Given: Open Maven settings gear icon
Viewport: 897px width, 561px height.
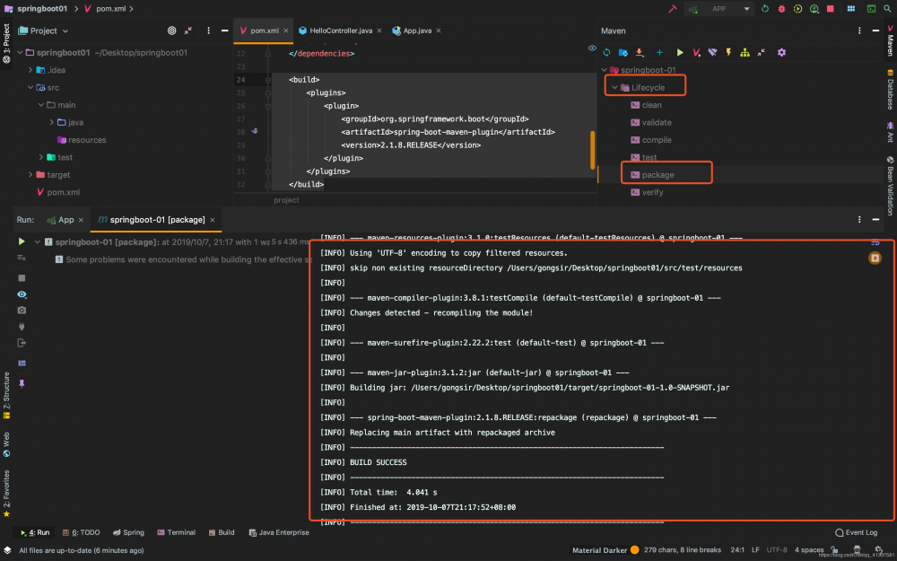Looking at the screenshot, I should tap(781, 53).
